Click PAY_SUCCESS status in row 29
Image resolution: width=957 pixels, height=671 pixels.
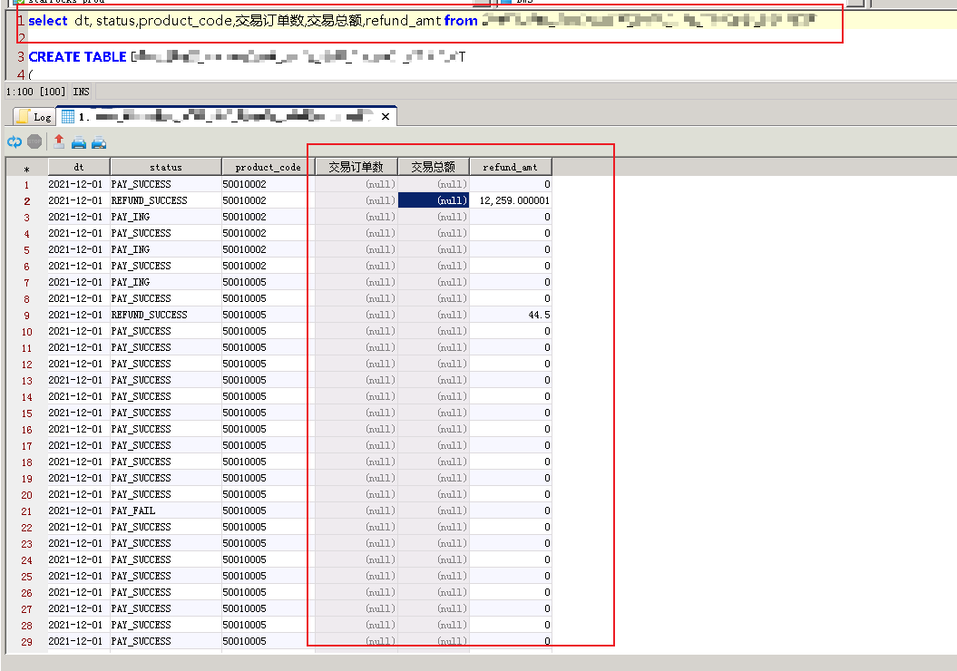click(141, 642)
